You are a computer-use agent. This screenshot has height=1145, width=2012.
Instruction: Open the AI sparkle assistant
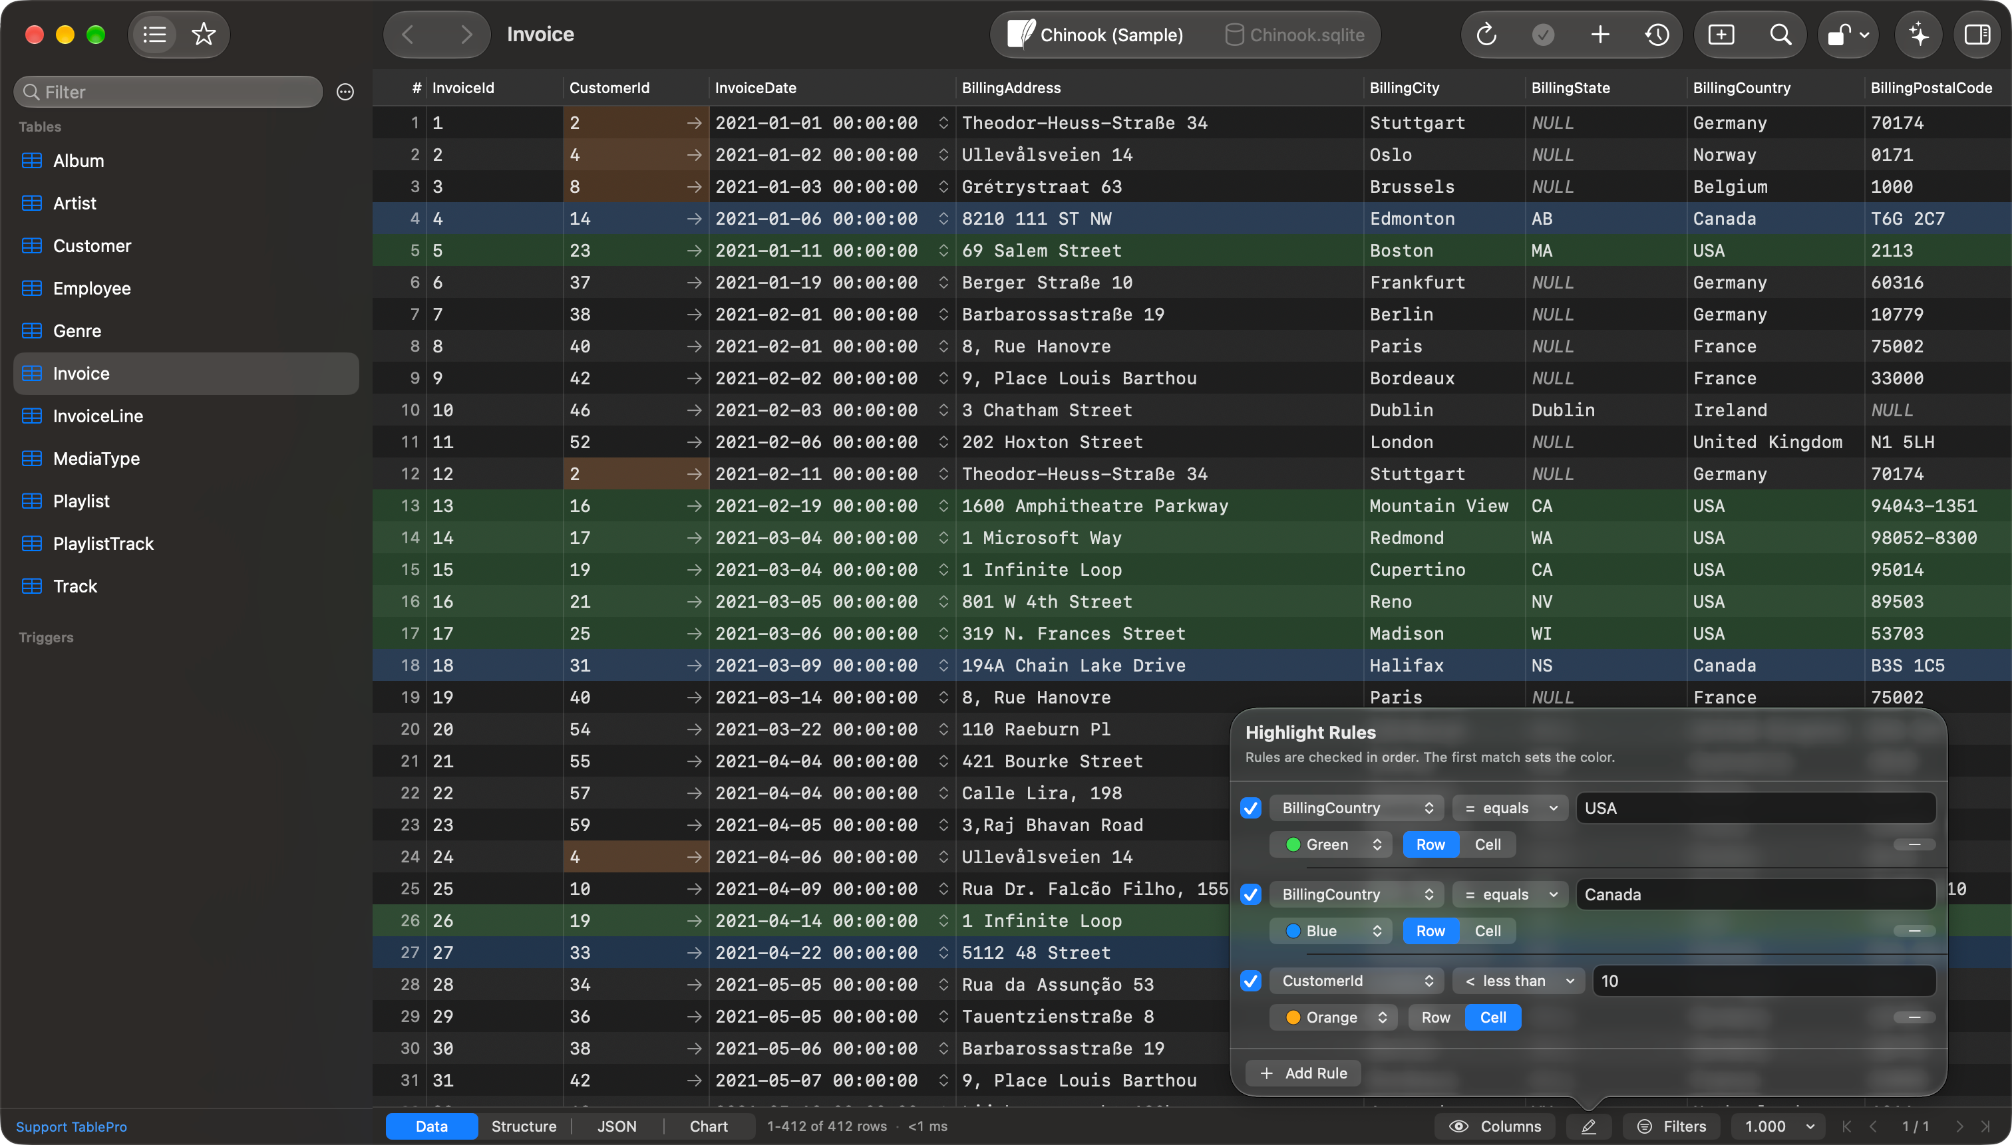tap(1919, 35)
